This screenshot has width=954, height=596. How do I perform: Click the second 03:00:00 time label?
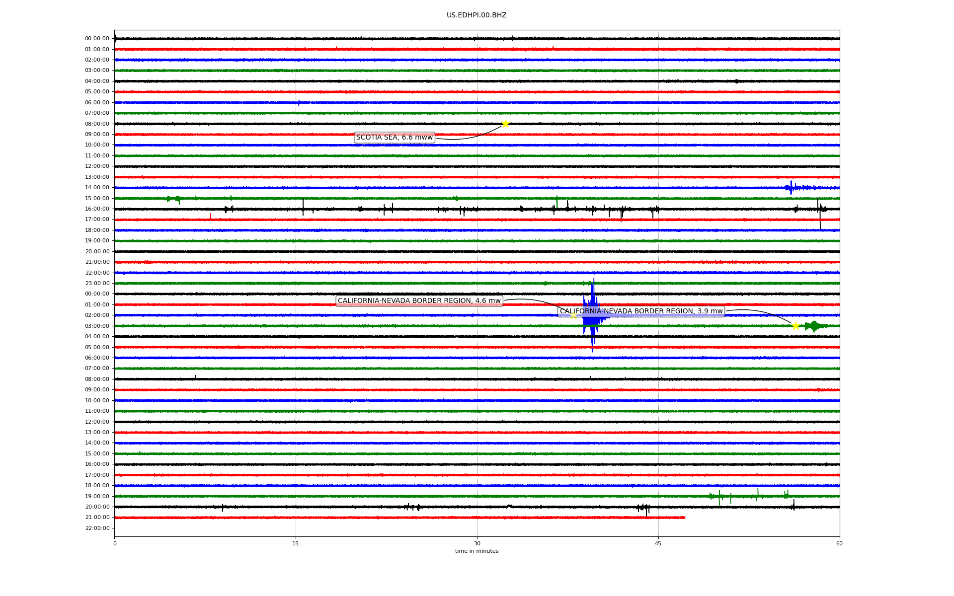click(97, 326)
